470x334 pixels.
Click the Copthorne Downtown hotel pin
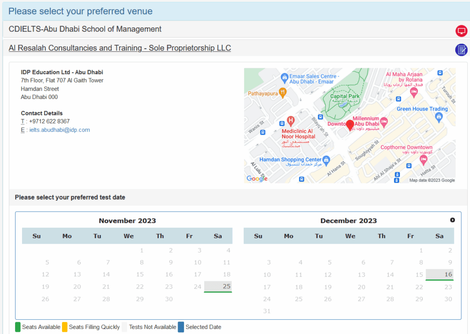click(x=423, y=160)
